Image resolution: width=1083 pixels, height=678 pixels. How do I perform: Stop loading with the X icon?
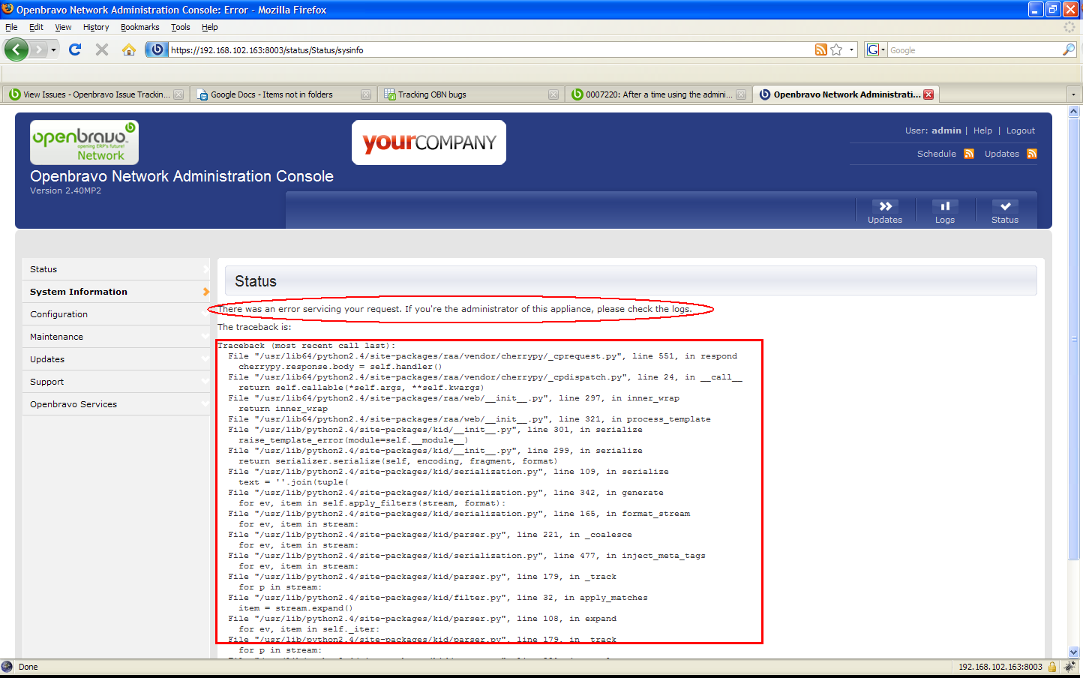pyautogui.click(x=102, y=49)
